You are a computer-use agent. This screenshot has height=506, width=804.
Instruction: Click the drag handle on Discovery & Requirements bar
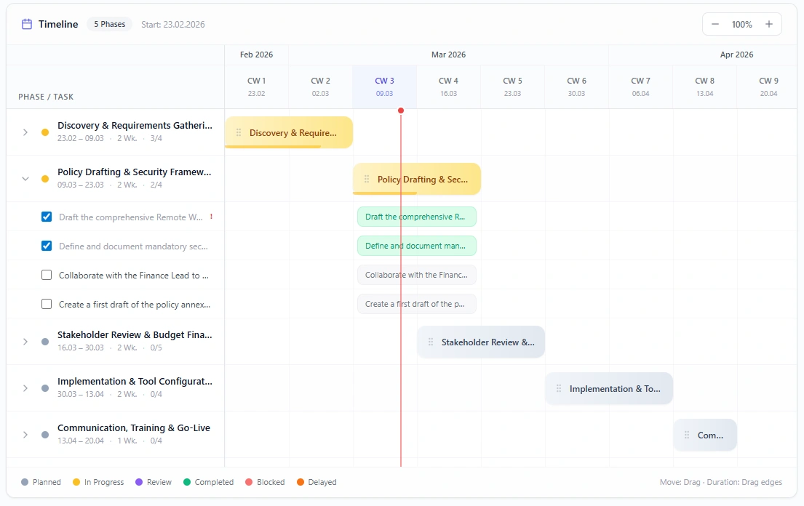pyautogui.click(x=239, y=132)
